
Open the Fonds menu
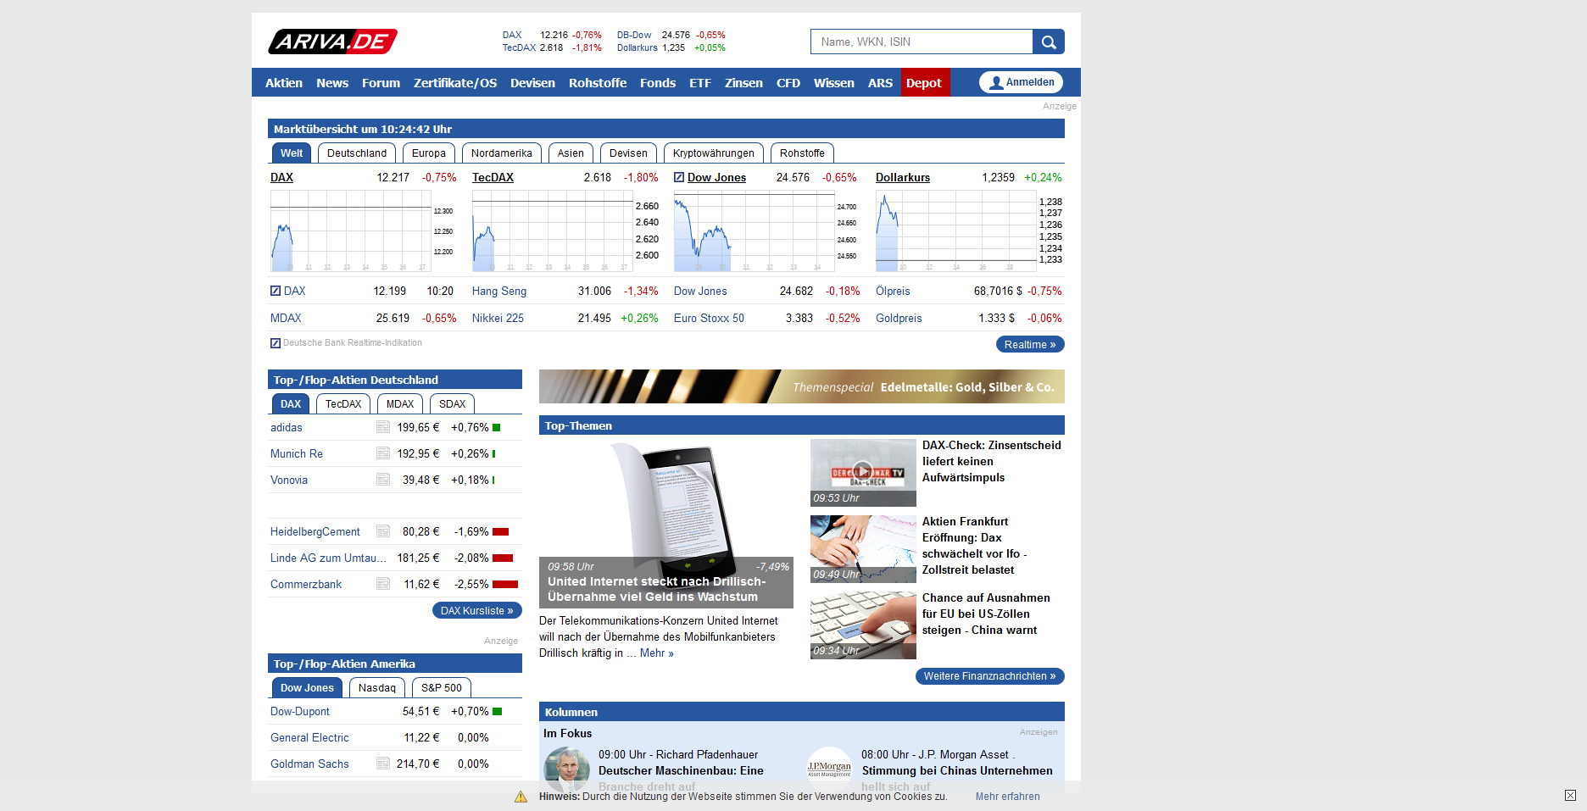pos(658,82)
